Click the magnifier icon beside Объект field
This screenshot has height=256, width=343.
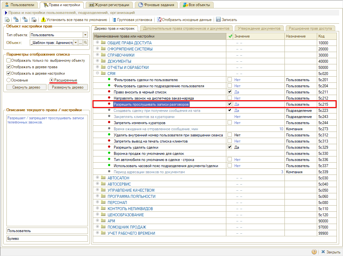click(x=86, y=43)
